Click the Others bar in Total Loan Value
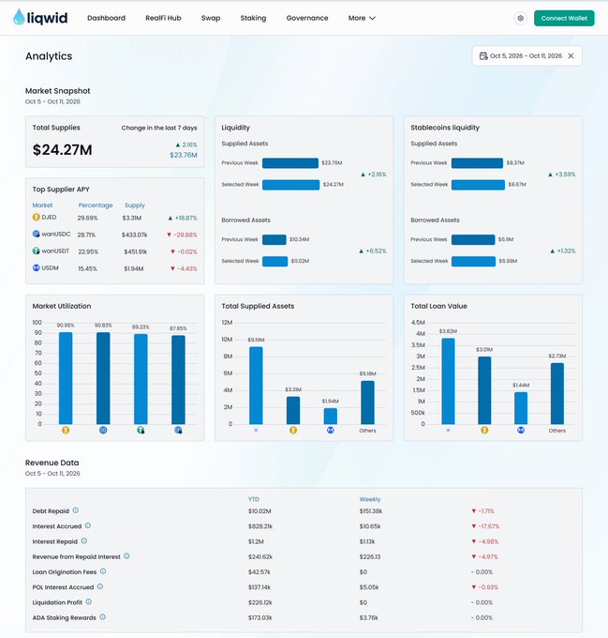This screenshot has height=638, width=608. pos(556,393)
